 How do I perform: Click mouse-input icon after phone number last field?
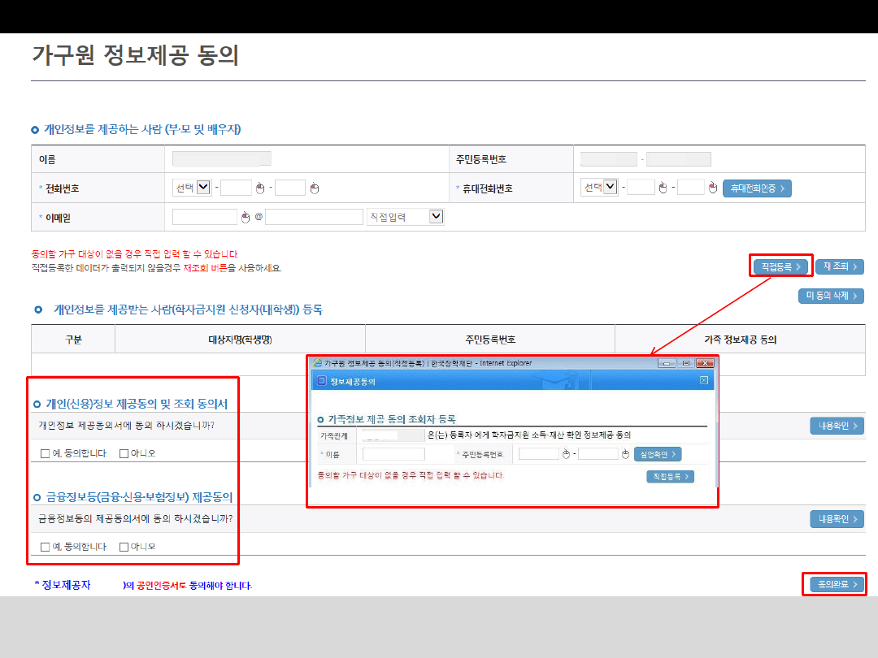click(x=315, y=188)
